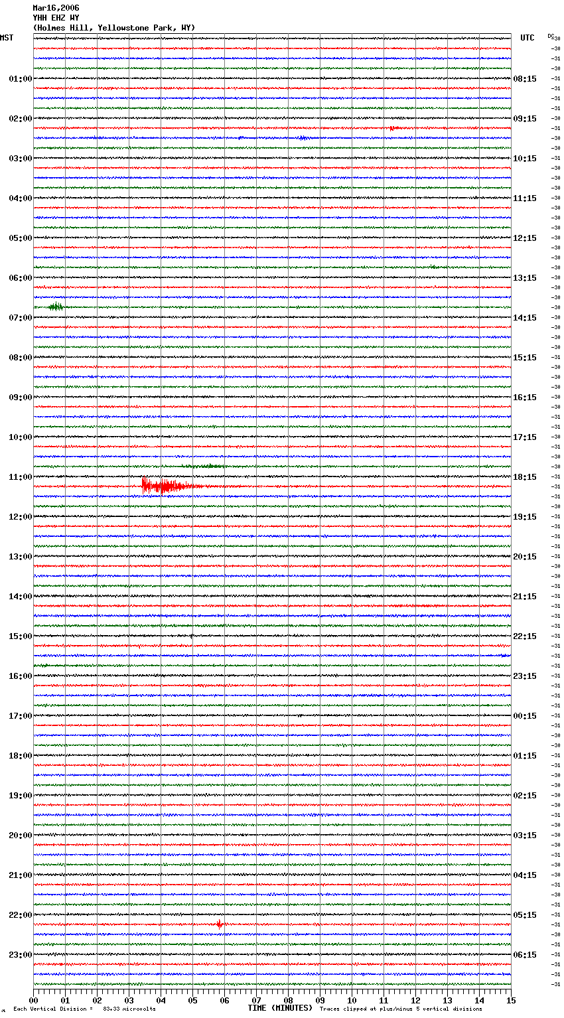Click the 12 minute tick label
Viewport: 564px width, 1018px height.
click(415, 1000)
